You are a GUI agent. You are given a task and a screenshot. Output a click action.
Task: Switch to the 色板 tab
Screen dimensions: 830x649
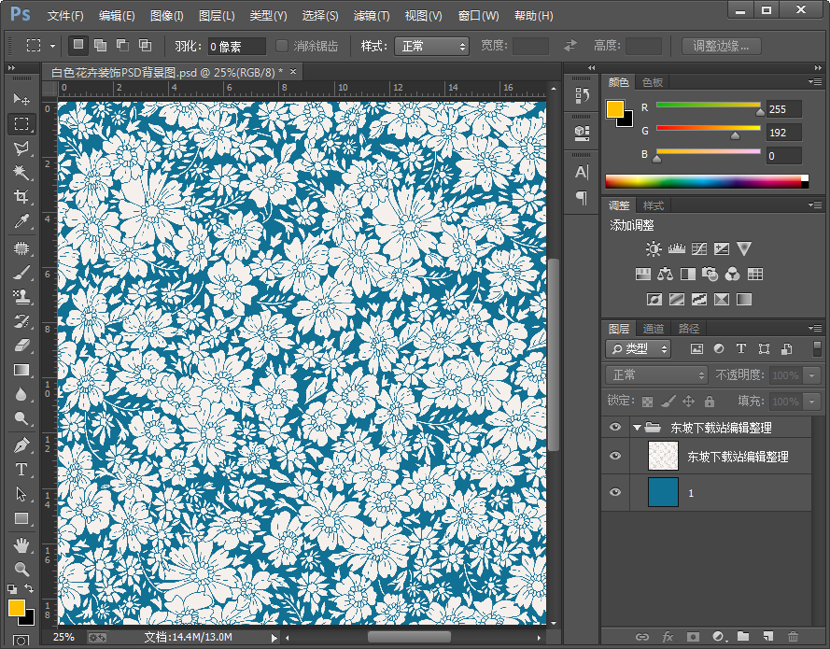[x=653, y=82]
